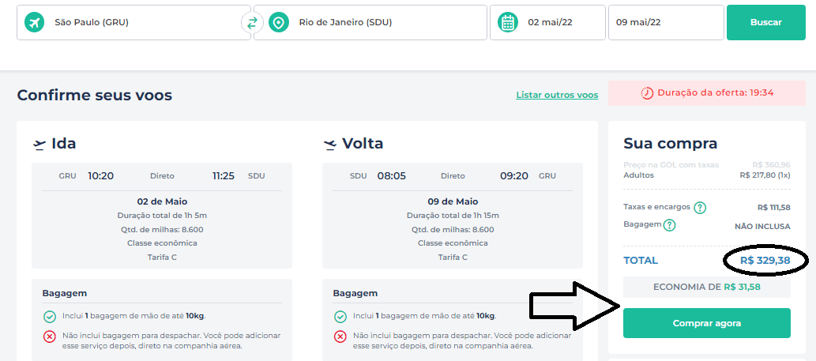
Task: Click the Comprar agora button
Action: click(707, 323)
